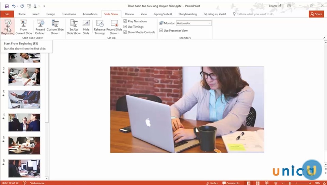Open the Animations tab

89,14
